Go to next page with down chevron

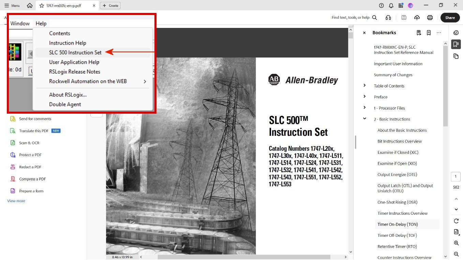pos(456,209)
